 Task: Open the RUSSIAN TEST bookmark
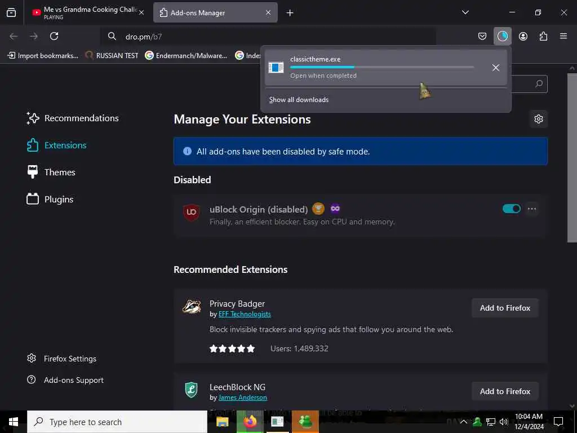tap(112, 56)
